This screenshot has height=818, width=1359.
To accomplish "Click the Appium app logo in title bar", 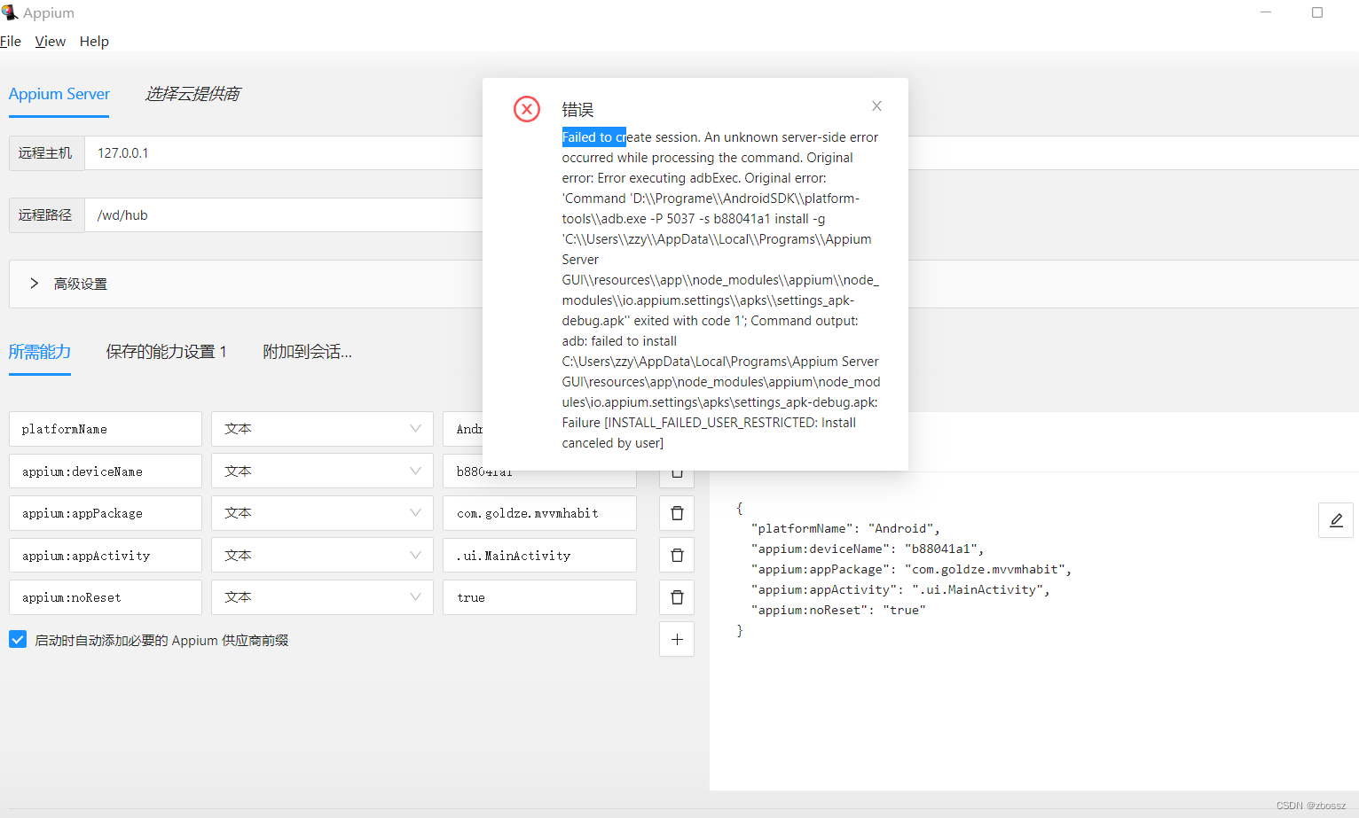I will click(10, 12).
